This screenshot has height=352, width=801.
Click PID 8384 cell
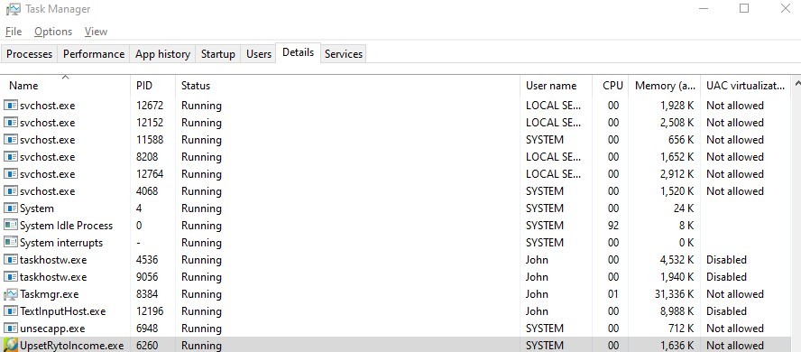pyautogui.click(x=147, y=294)
